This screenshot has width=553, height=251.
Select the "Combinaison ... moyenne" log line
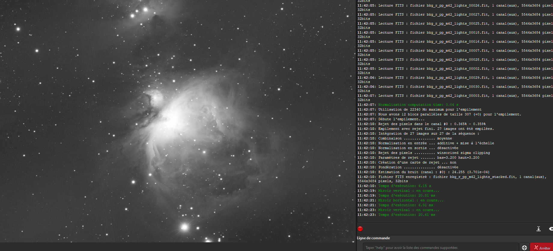pyautogui.click(x=405, y=138)
